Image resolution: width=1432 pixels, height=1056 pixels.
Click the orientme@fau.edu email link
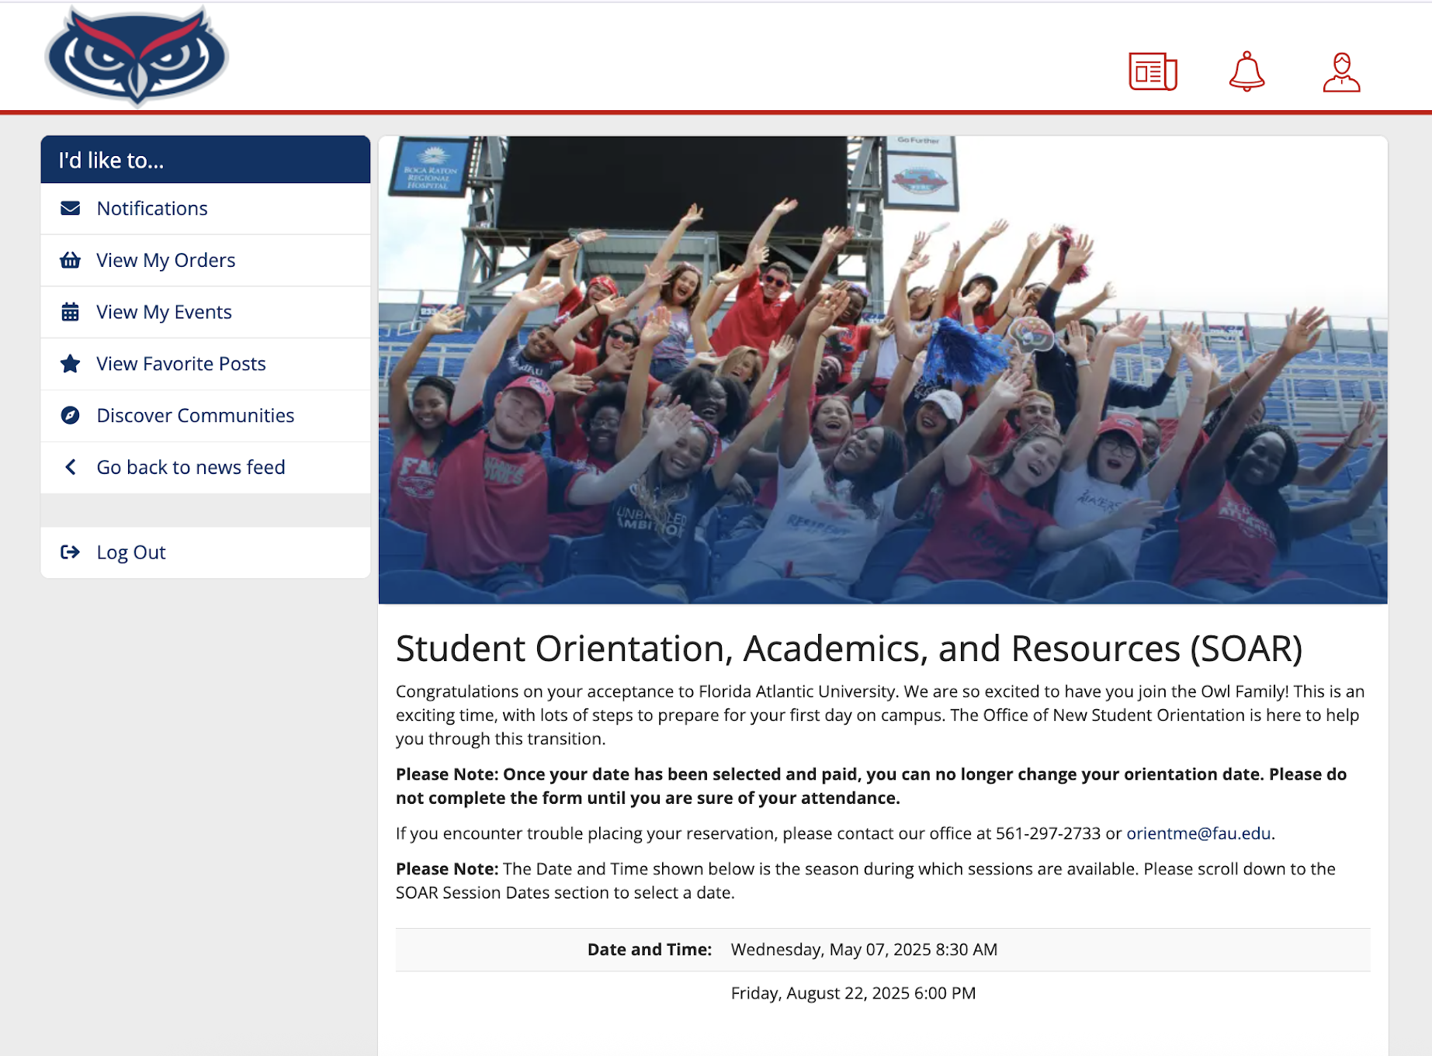(x=1198, y=833)
